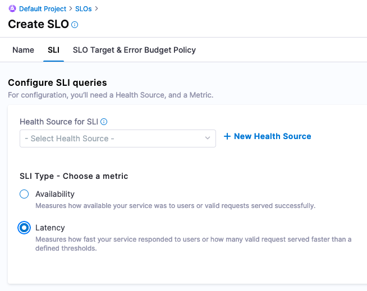Show info tooltip for Health Source for SLI

click(x=104, y=122)
